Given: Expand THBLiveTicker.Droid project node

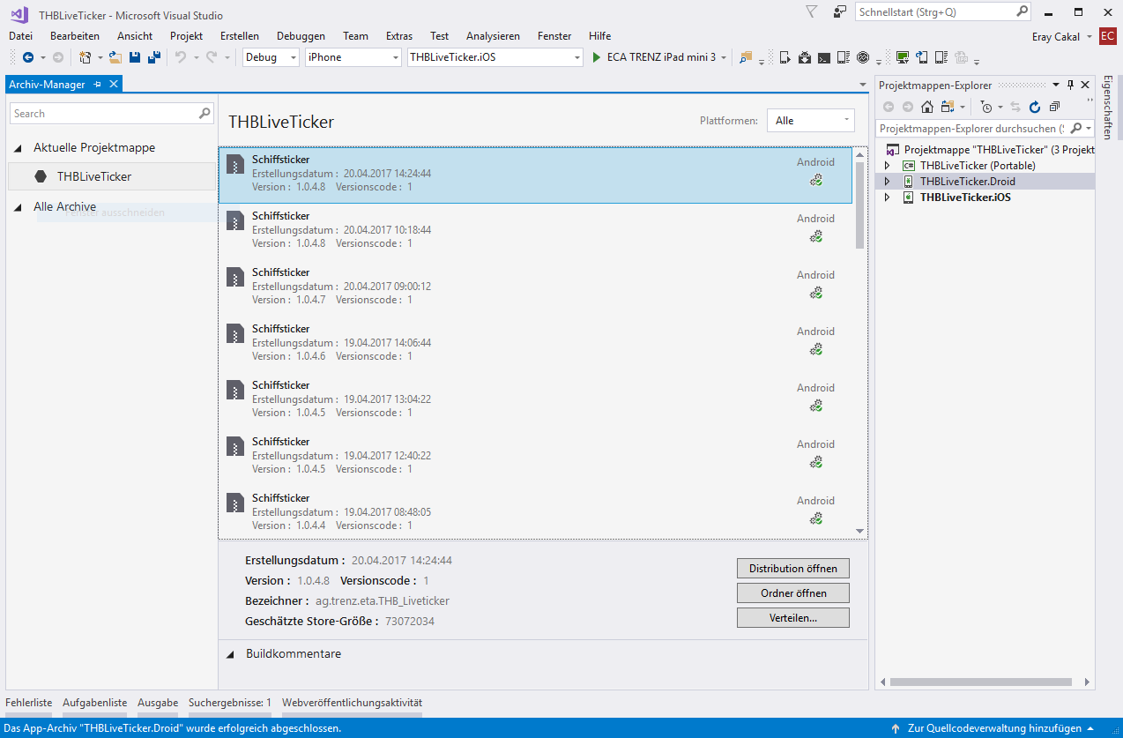Looking at the screenshot, I should (x=889, y=182).
